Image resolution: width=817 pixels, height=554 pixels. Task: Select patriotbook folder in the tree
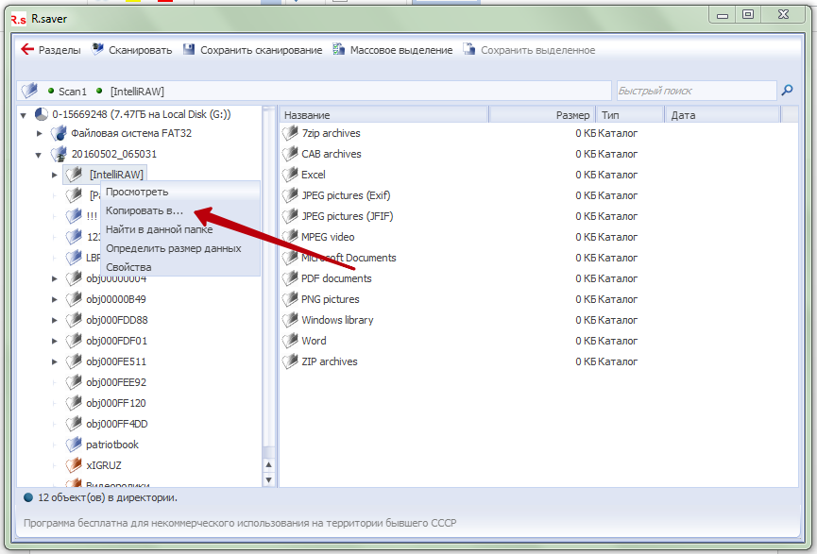coord(112,445)
